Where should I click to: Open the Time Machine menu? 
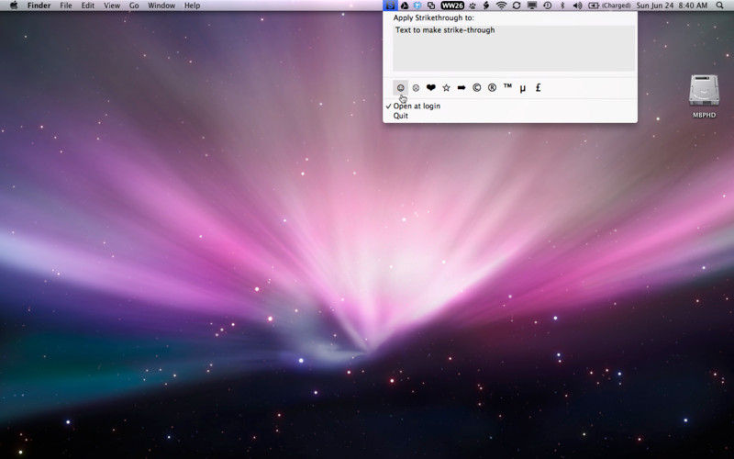pos(547,6)
